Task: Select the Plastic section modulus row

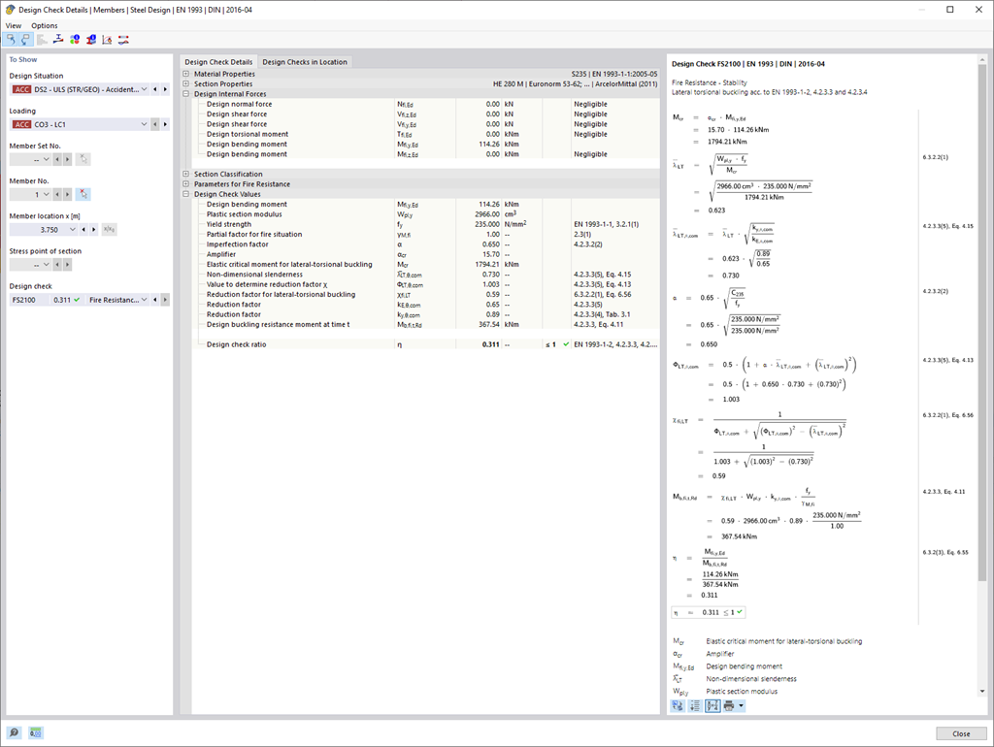Action: click(426, 214)
